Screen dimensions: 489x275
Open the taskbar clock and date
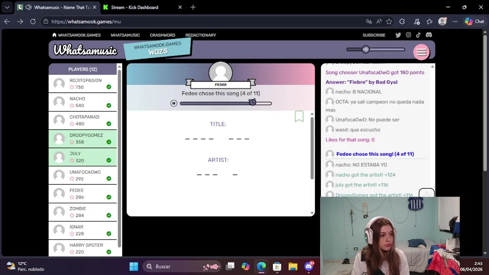471,266
